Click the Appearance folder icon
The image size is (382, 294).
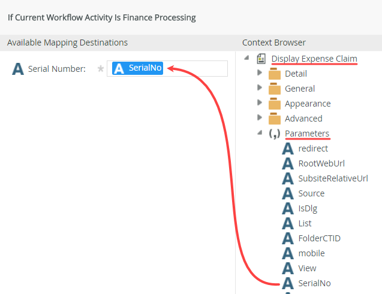[x=275, y=104]
